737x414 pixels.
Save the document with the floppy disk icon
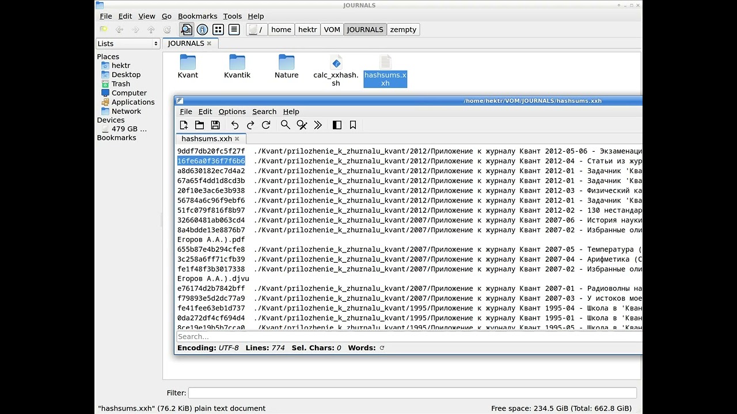pyautogui.click(x=215, y=125)
